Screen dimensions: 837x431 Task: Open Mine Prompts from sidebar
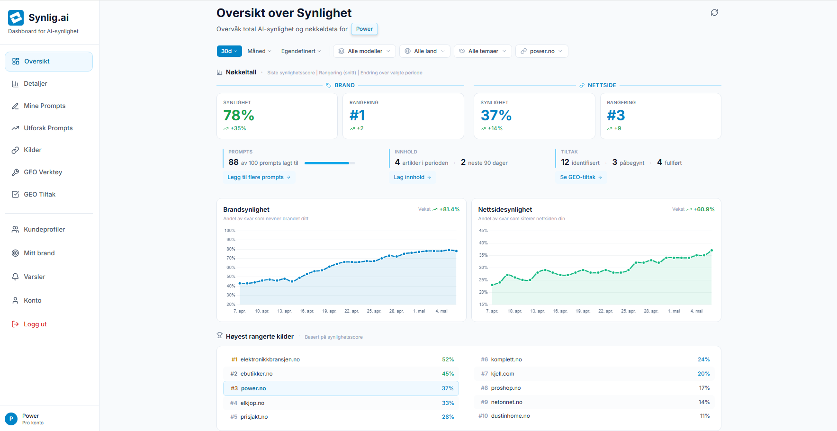[49, 106]
